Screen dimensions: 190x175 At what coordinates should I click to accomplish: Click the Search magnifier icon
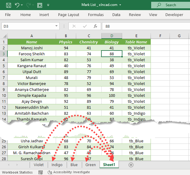pyautogui.click(x=159, y=5)
